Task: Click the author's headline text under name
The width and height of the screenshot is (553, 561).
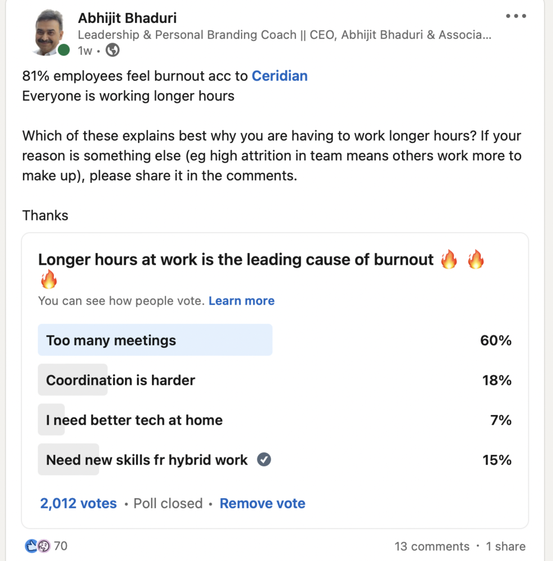Action: [284, 35]
